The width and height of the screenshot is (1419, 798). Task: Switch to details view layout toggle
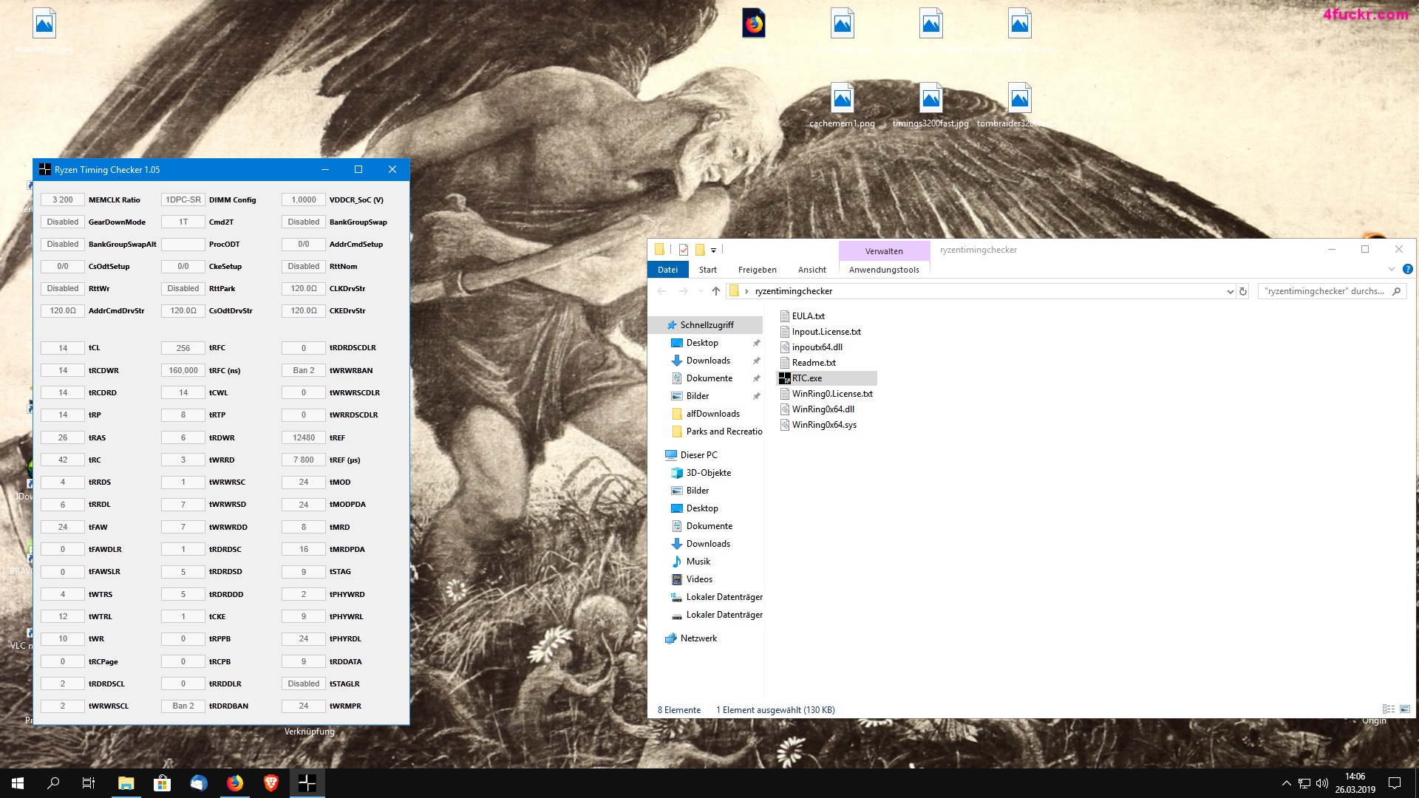tap(1388, 709)
